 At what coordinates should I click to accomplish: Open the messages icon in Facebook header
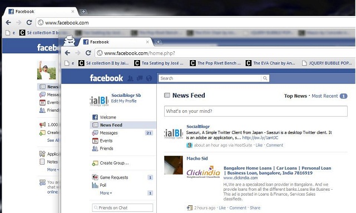(140, 78)
